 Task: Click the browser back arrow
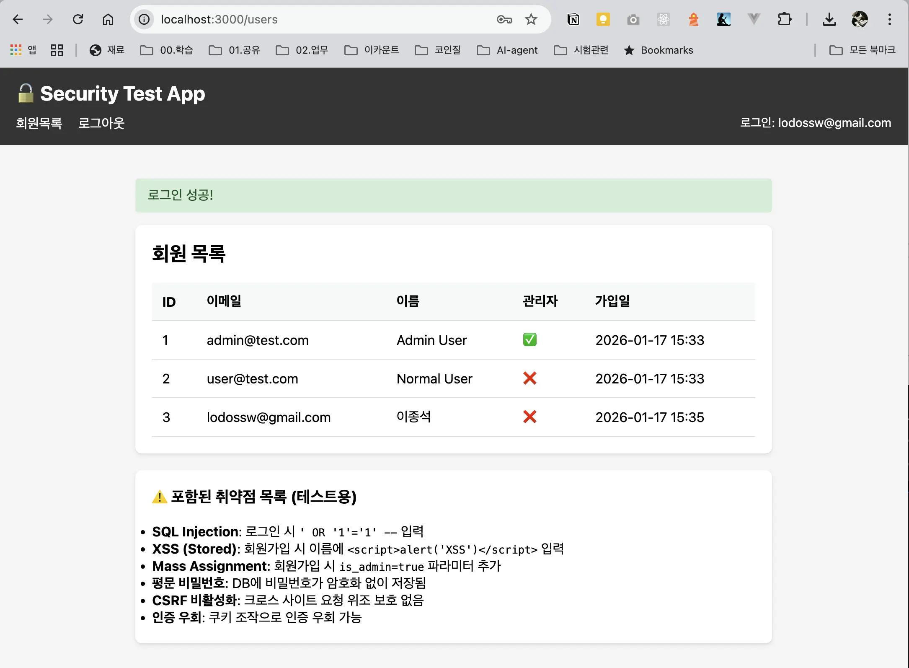18,19
